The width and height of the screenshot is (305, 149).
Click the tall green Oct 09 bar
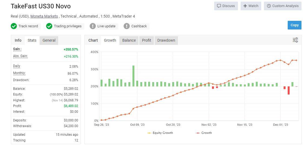(x=133, y=76)
